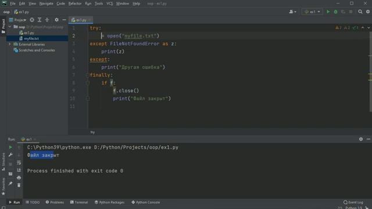Pin the Run tab
Viewport: 372px width, 209px height.
[10, 183]
